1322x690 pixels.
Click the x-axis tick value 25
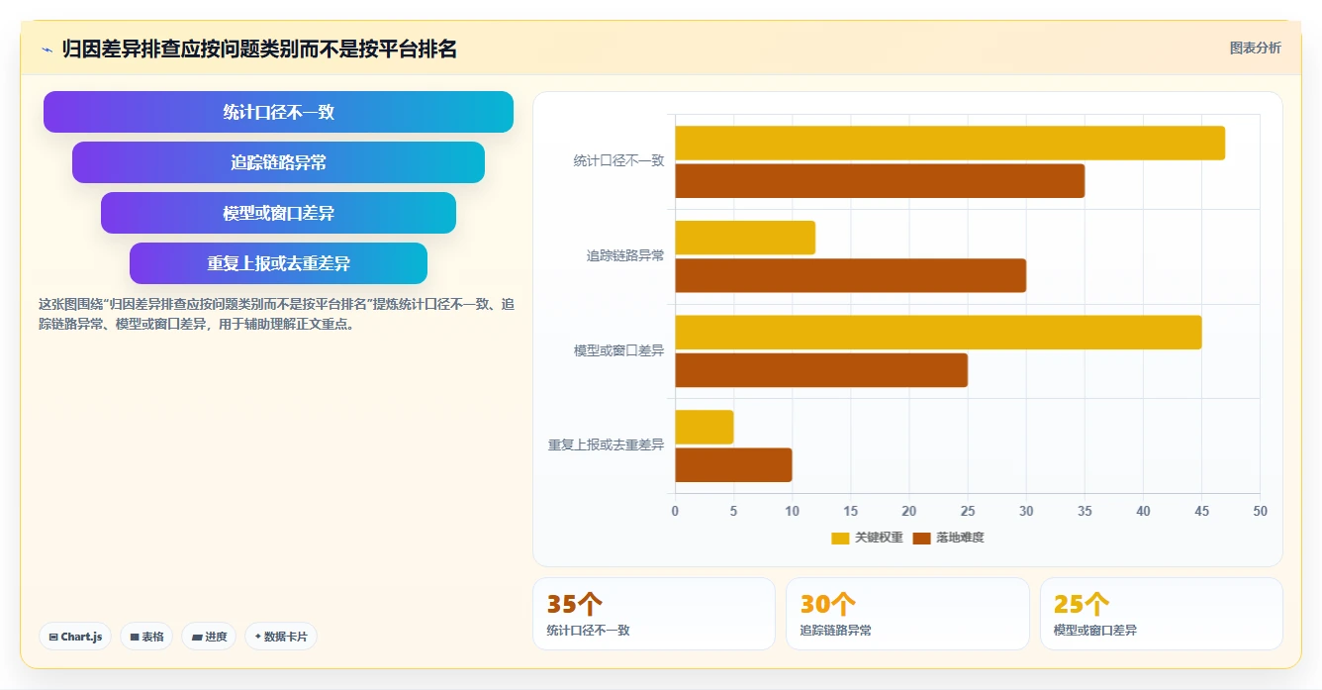[968, 511]
